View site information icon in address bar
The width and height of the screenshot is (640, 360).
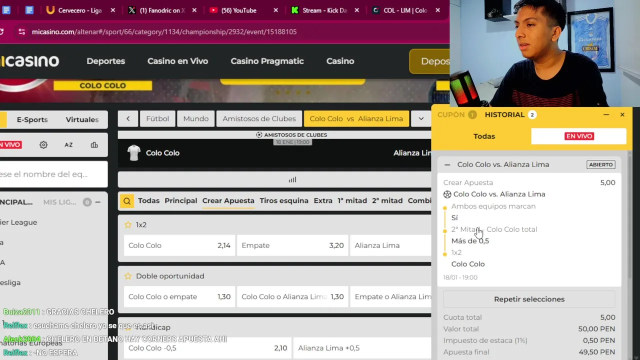(x=21, y=31)
